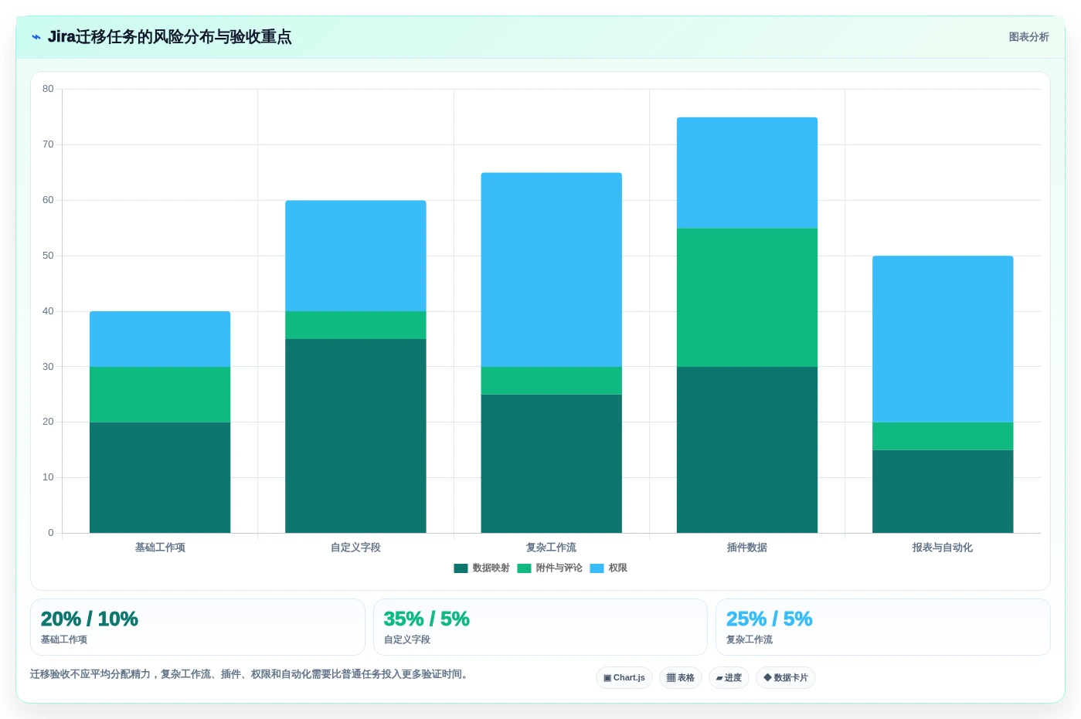The width and height of the screenshot is (1081, 719).
Task: Click 权限 segment of 报表与自动化 bar
Action: pos(943,339)
